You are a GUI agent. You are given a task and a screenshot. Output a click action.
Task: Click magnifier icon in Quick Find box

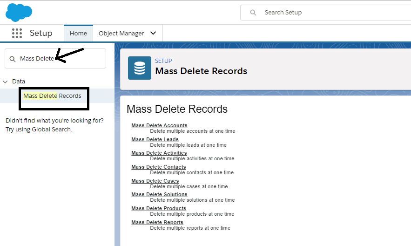coord(13,59)
